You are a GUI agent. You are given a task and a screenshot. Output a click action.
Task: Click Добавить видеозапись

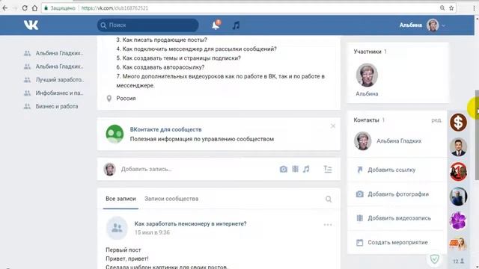coord(399,218)
